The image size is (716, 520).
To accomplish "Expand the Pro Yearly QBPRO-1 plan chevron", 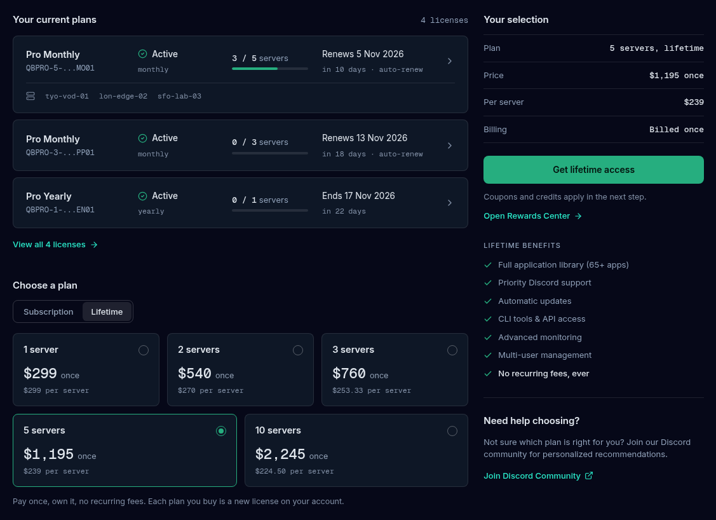I will tap(450, 203).
